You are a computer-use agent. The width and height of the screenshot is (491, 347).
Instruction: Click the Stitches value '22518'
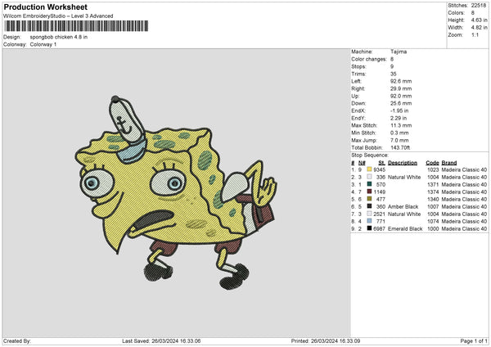(479, 6)
